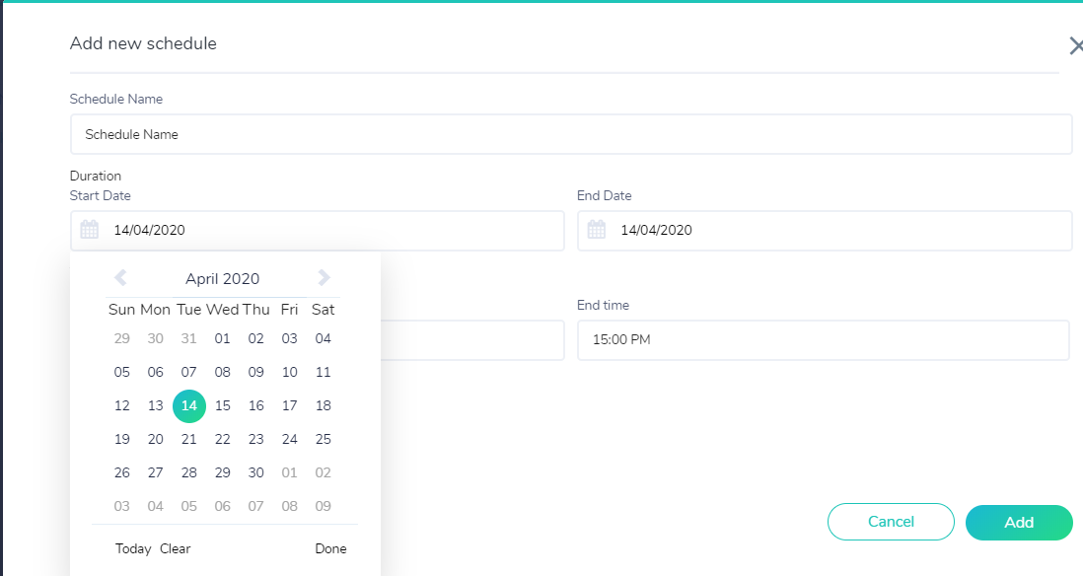Screen dimensions: 1083x576
Task: Select day 19 in the calendar
Action: [x=121, y=439]
